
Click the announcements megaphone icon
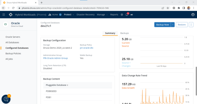click(132, 15)
